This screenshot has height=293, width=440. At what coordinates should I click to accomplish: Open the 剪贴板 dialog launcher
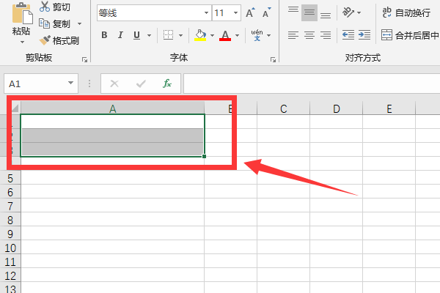point(84,59)
